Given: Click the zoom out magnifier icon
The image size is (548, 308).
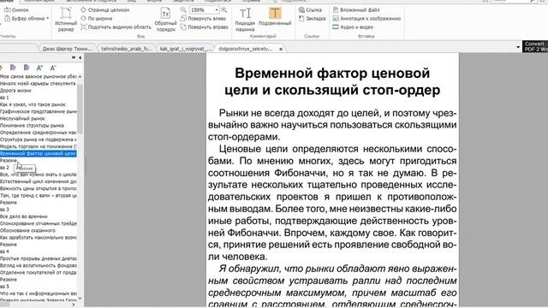Looking at the screenshot, I should point(183,9).
